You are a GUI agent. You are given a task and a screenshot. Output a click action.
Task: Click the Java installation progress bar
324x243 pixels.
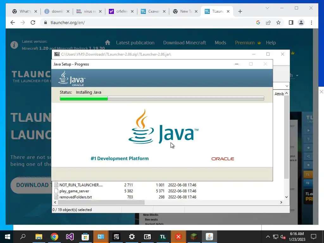(162, 98)
